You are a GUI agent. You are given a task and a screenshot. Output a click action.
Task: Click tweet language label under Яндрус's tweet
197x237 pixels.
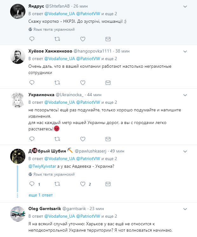tap(51, 29)
